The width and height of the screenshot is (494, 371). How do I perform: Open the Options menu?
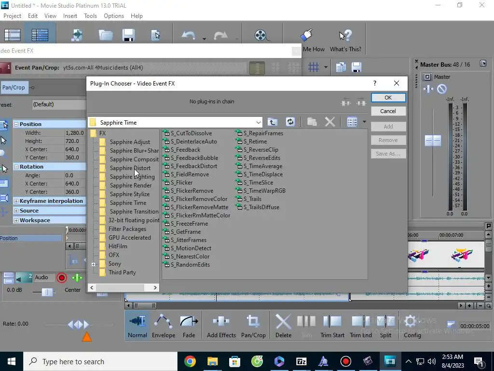(114, 16)
